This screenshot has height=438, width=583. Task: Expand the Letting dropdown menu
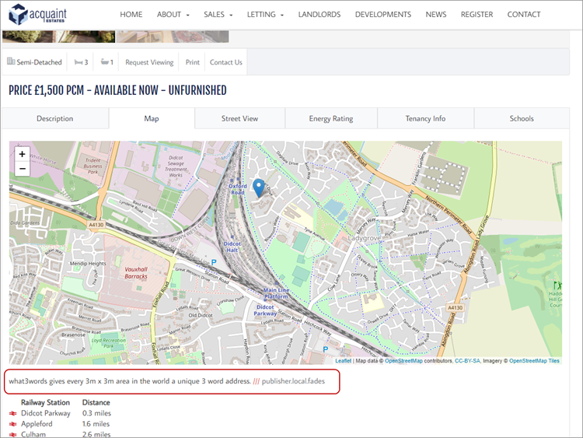click(x=265, y=15)
